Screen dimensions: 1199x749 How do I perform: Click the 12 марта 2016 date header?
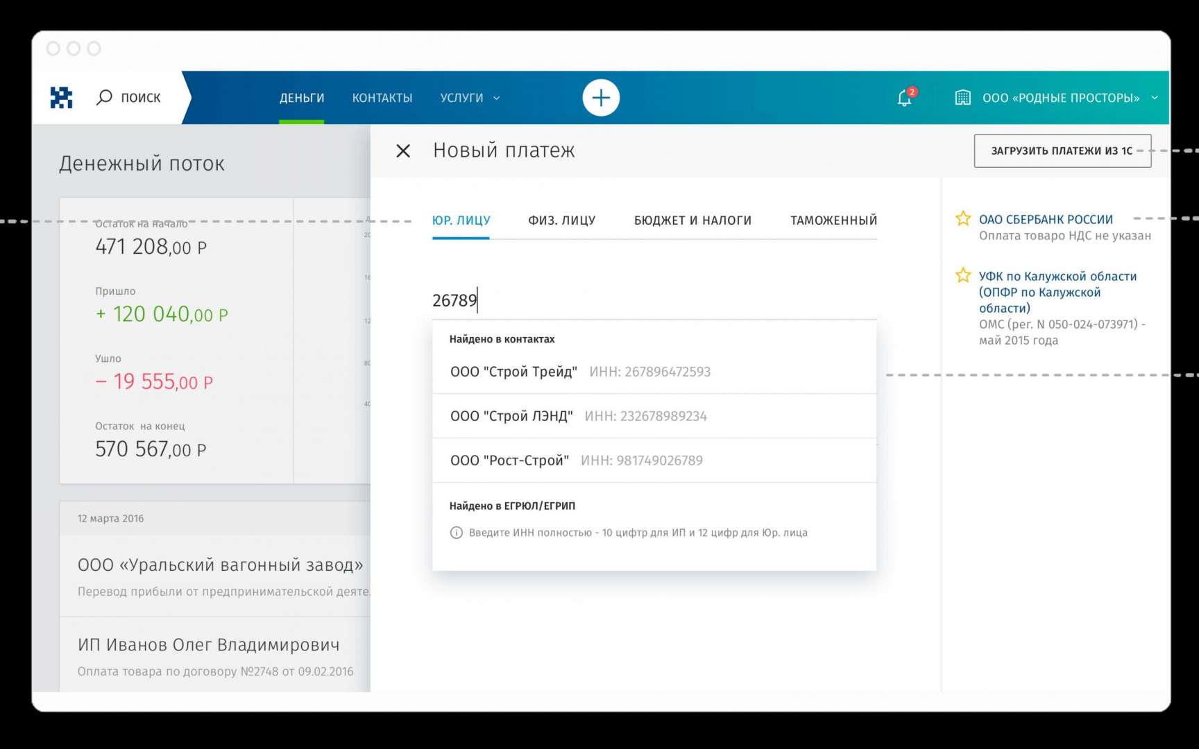click(x=110, y=519)
